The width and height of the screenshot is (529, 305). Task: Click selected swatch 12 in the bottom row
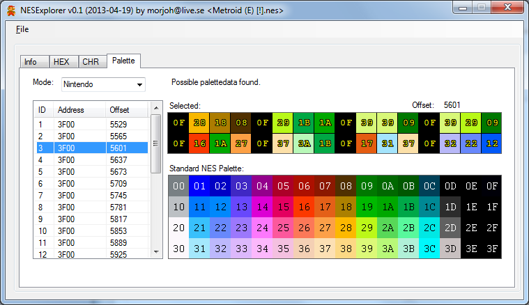point(492,143)
